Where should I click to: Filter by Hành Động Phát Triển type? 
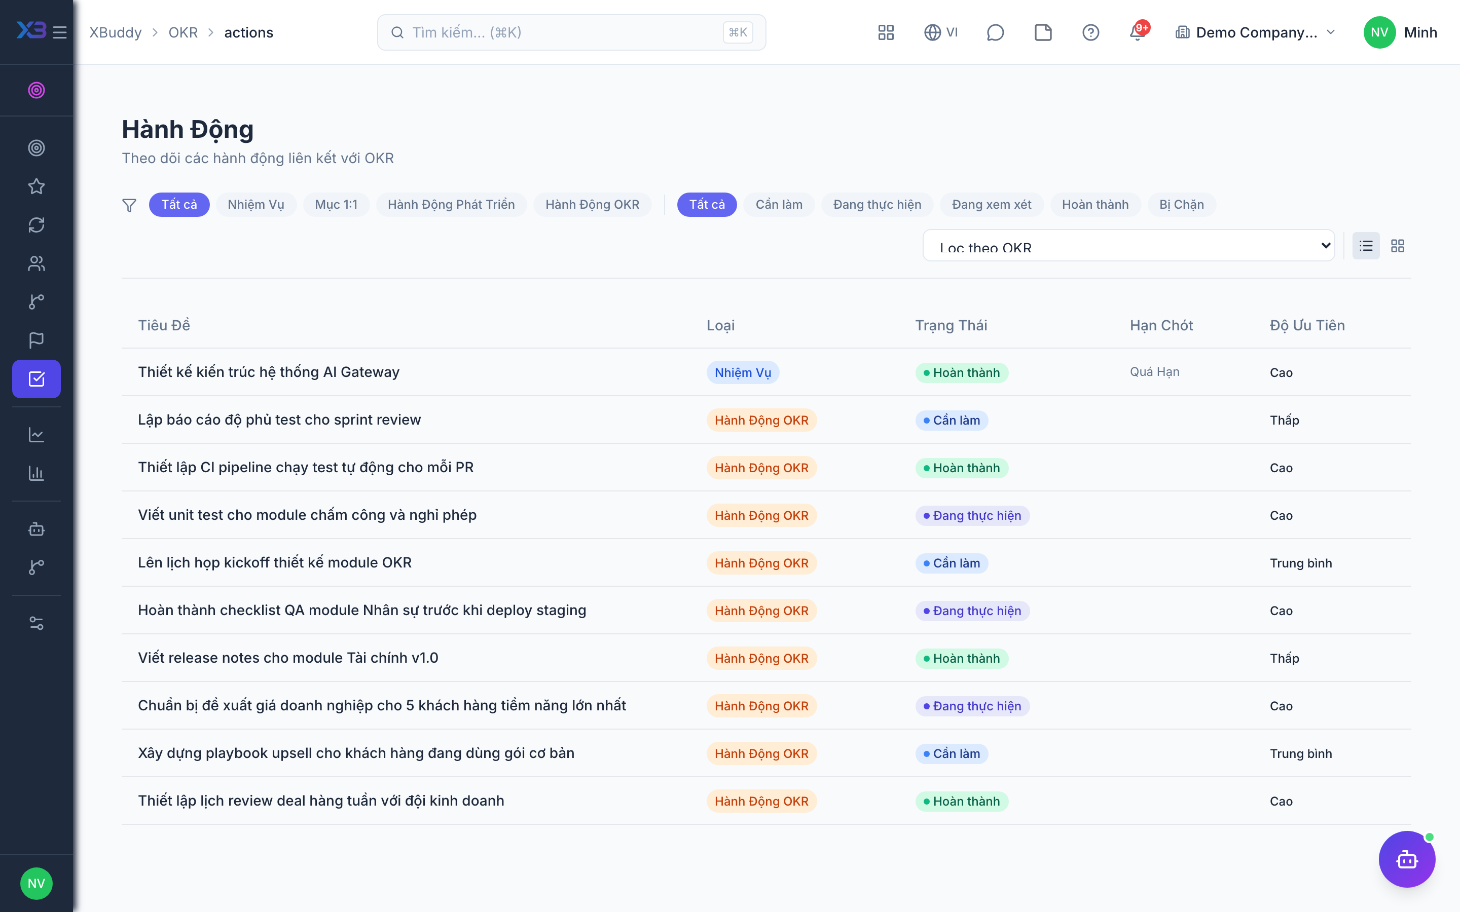click(451, 205)
